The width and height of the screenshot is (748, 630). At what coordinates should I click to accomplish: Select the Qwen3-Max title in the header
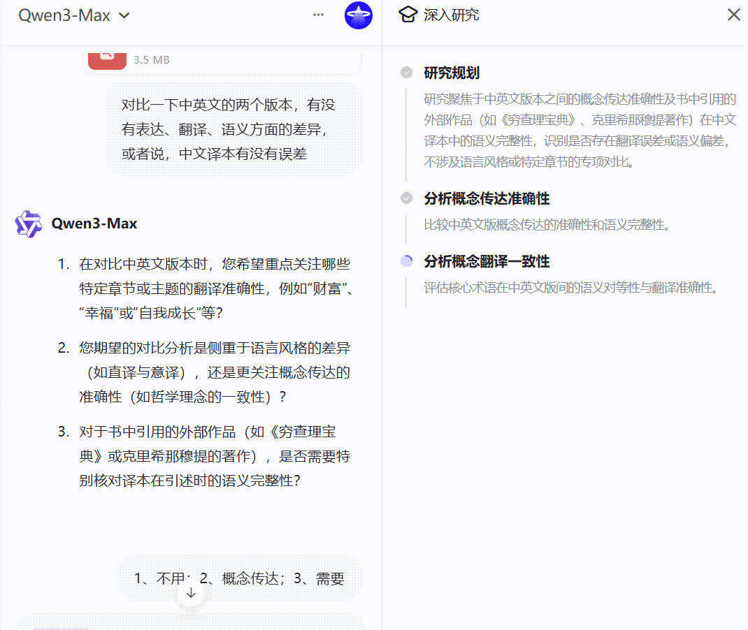coord(63,15)
